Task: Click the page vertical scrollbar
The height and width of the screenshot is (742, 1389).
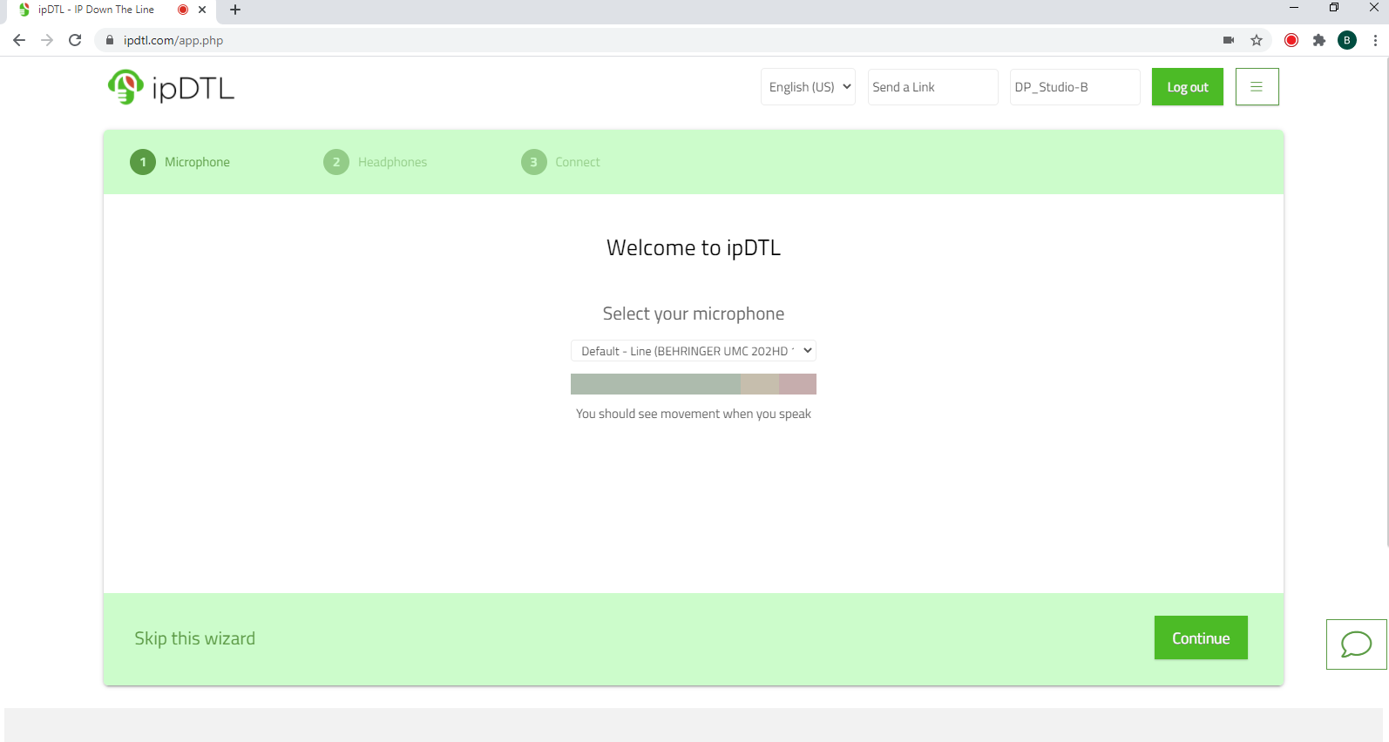Action: [1386, 303]
